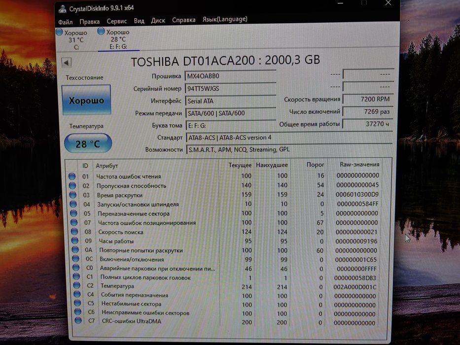Image resolution: width=460 pixels, height=345 pixels.
Task: Click the Raw-значения column header
Action: coord(359,165)
